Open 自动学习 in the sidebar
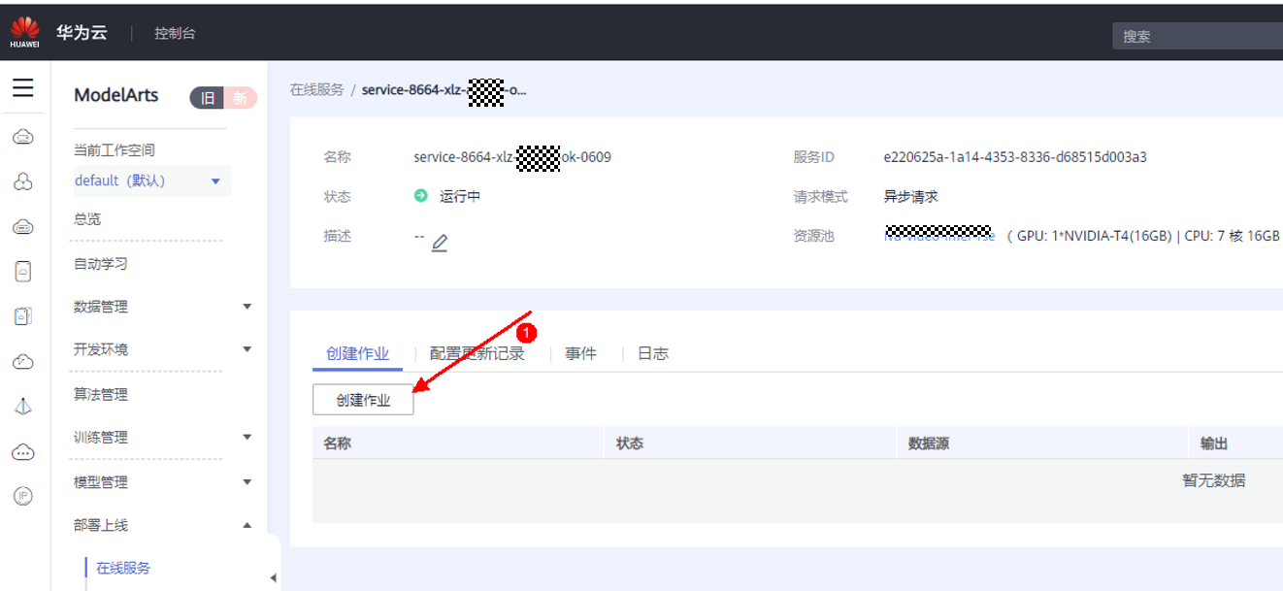Screen dimensions: 1283x591 coord(101,264)
